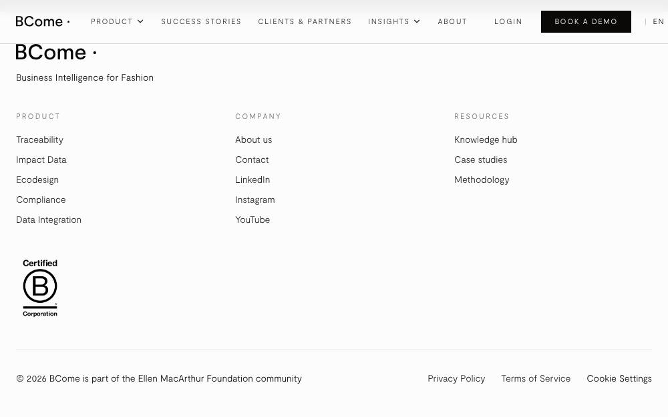Click the Contact footer link
Image resolution: width=668 pixels, height=417 pixels.
click(252, 159)
